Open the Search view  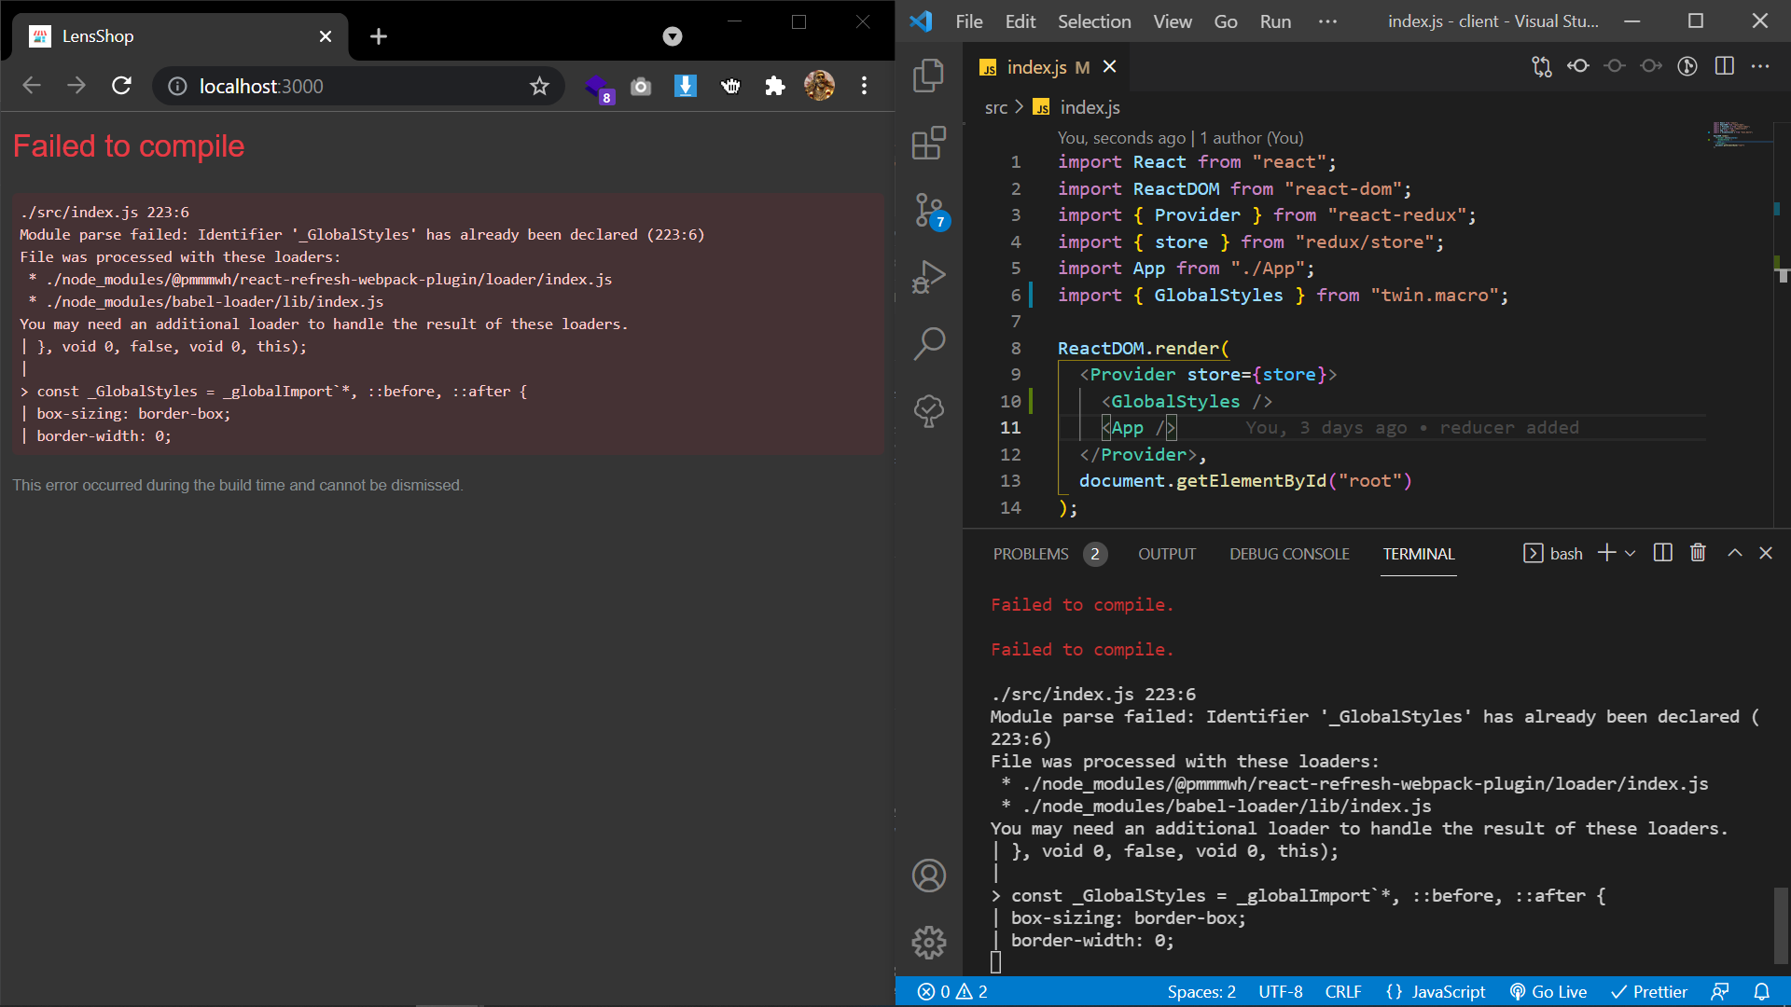tap(929, 343)
